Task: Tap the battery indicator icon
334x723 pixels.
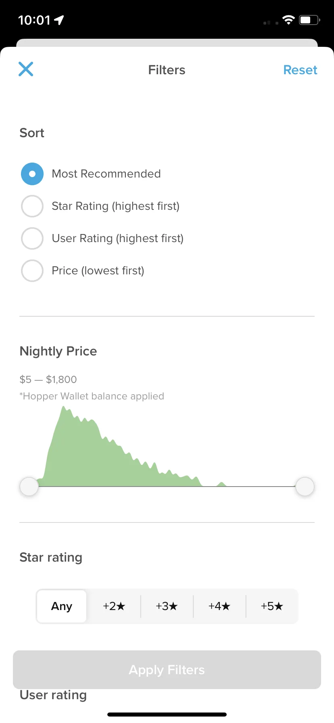Action: 309,20
